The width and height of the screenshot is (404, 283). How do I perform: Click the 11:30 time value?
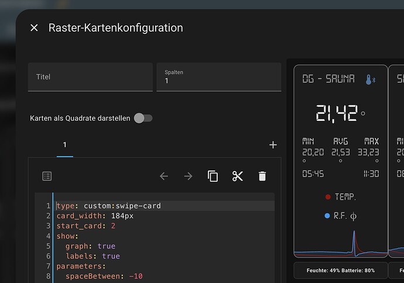point(371,173)
